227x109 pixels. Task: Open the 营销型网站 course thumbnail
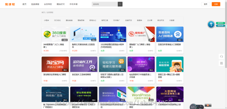click(x=112, y=94)
